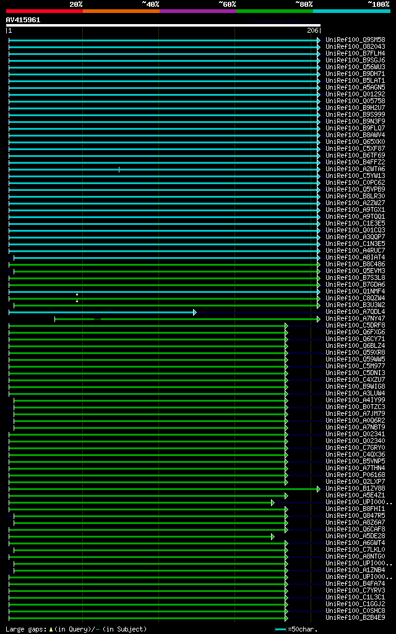Click the UniRef100_A9TGX1 hit label
This screenshot has width=396, height=634.
(356, 210)
